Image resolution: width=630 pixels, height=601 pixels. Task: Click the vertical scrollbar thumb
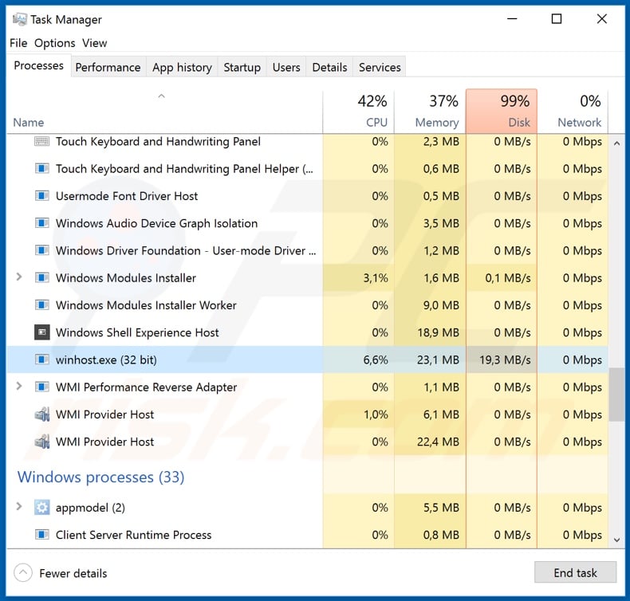click(617, 395)
